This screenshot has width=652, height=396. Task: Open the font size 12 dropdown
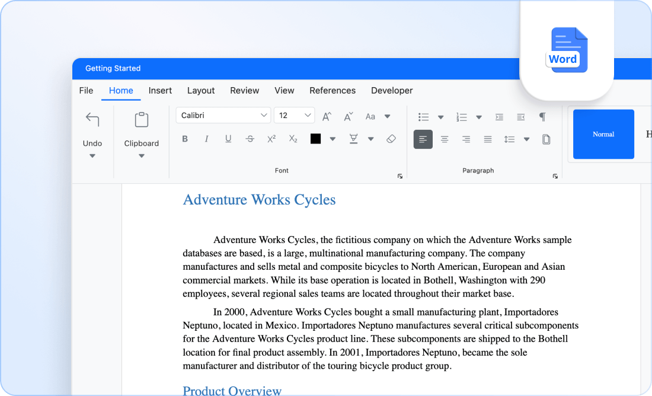(x=294, y=115)
